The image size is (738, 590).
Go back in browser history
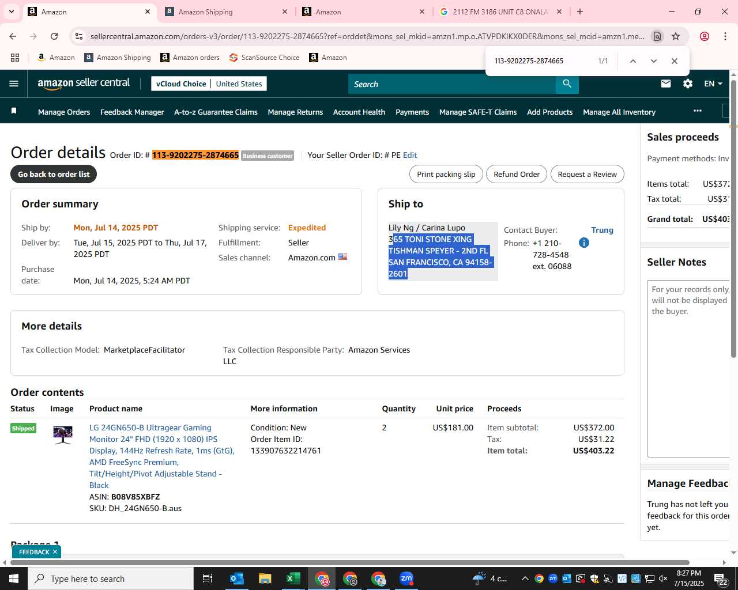pos(13,36)
